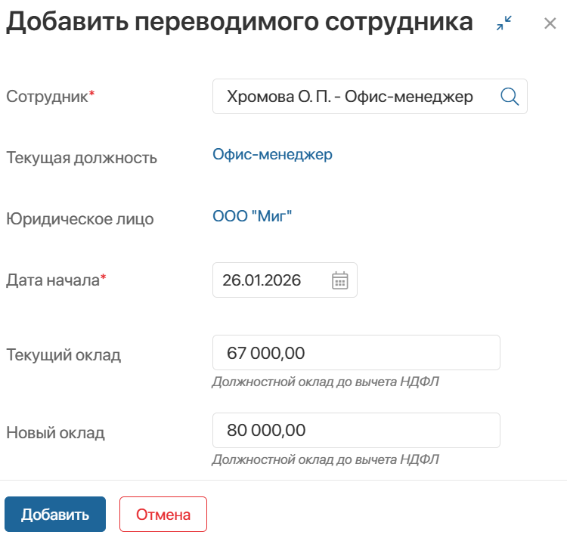Open employee search via magnifier icon
This screenshot has height=538, width=567.
pos(510,97)
